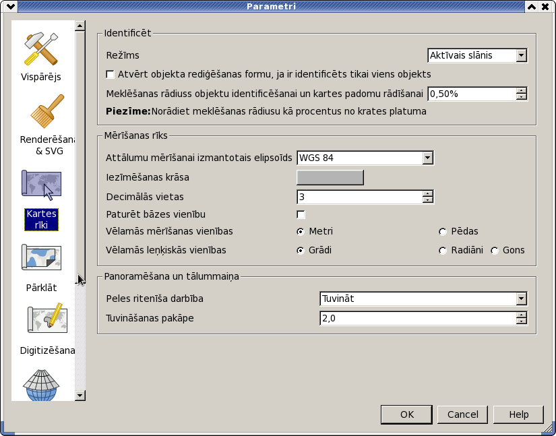Select the Kartes rīki map tools icon
The height and width of the screenshot is (436, 556).
click(x=42, y=185)
